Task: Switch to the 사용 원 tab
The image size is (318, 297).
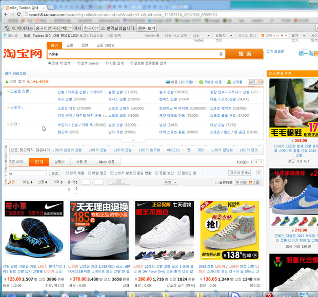Action: 82,162
